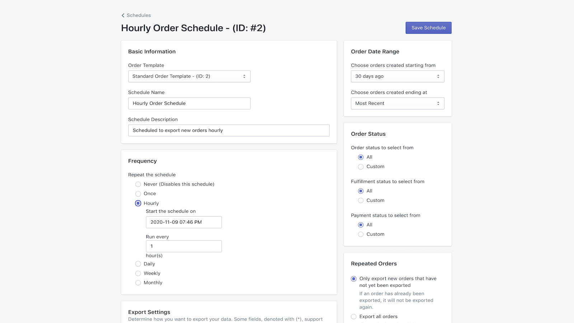The image size is (574, 323).
Task: Go back to Schedules link
Action: coord(138,15)
